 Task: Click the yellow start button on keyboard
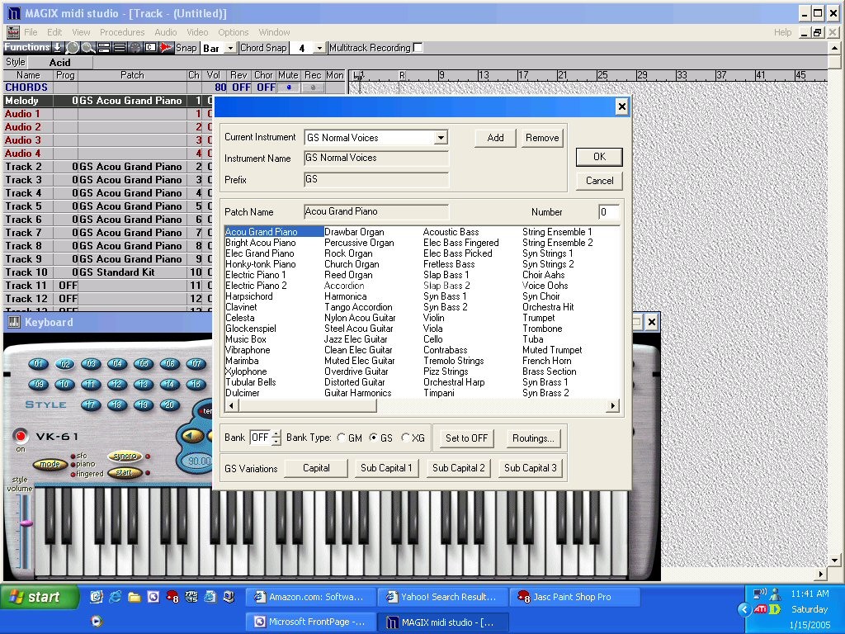tap(125, 473)
